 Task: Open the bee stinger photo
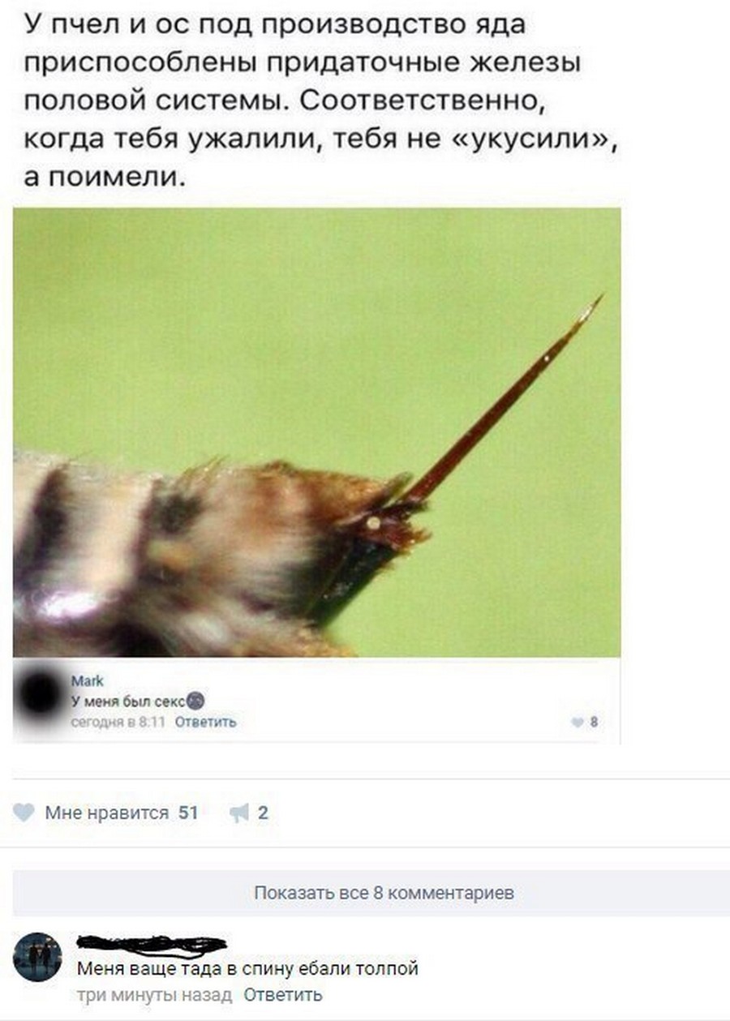coord(317,432)
